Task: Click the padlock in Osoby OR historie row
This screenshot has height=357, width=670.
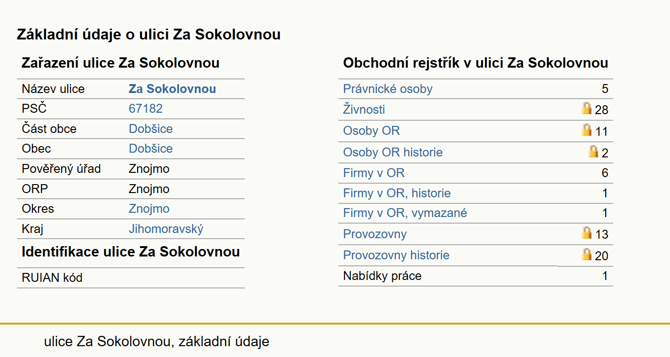Action: [593, 151]
